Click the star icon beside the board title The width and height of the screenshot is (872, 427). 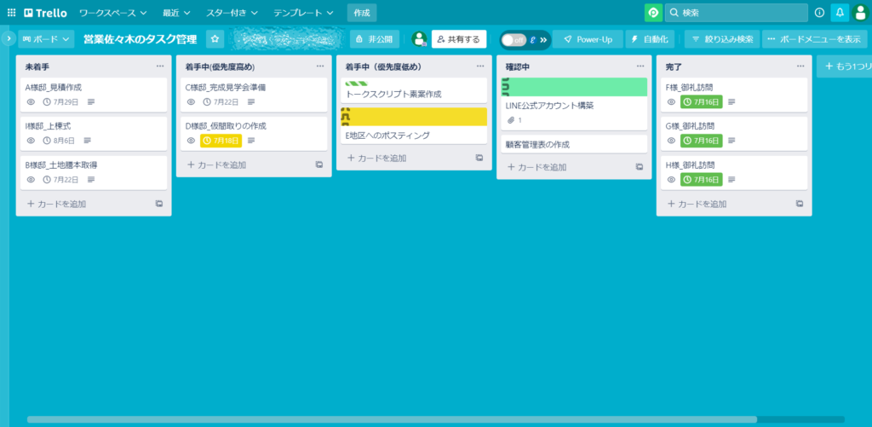(x=215, y=39)
